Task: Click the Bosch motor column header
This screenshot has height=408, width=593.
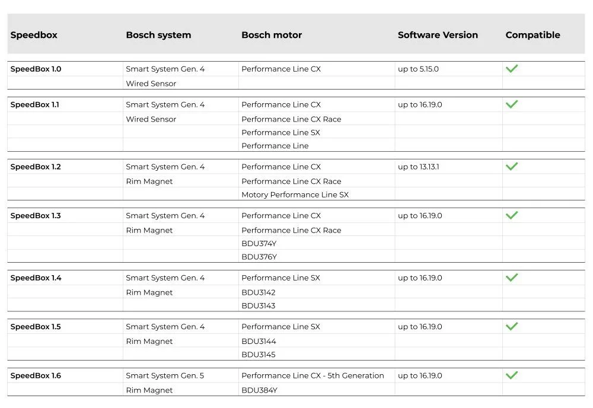Action: 272,35
